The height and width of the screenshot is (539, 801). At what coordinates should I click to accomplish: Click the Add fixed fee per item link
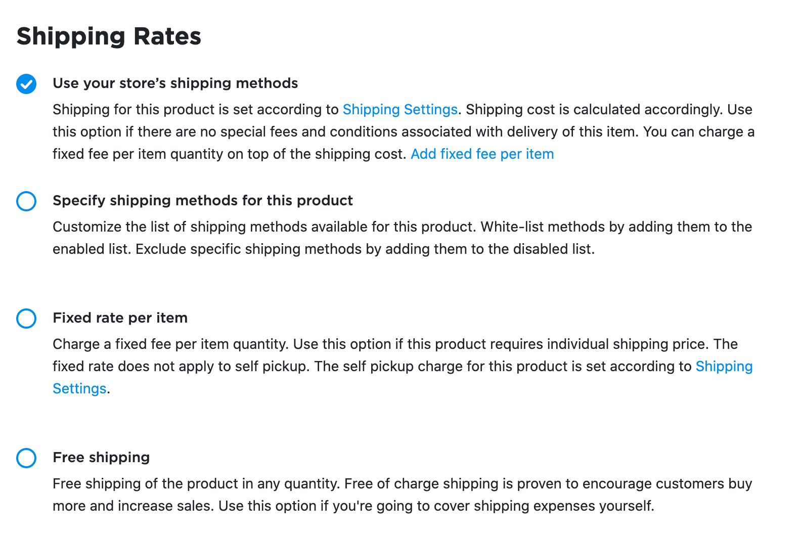[x=482, y=154]
